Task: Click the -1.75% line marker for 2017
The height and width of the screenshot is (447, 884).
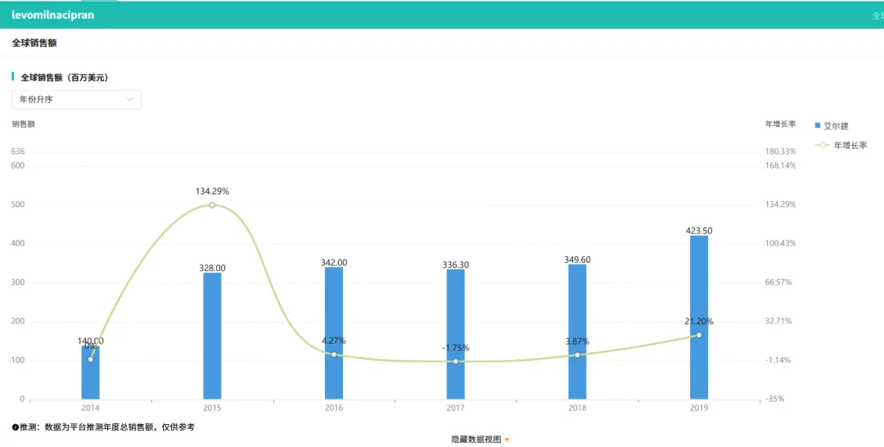Action: tap(456, 361)
